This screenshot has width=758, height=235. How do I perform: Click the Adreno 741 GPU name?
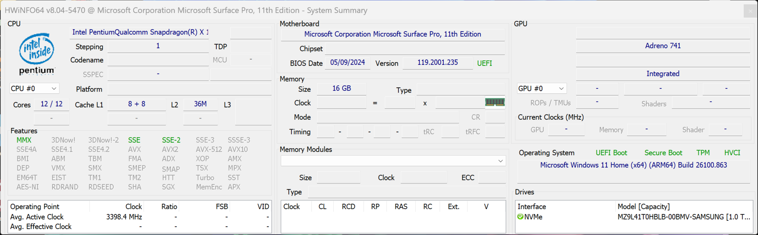[662, 46]
